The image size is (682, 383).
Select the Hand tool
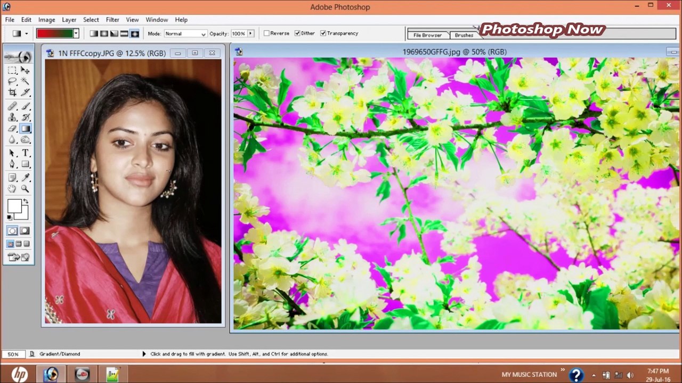coord(12,189)
